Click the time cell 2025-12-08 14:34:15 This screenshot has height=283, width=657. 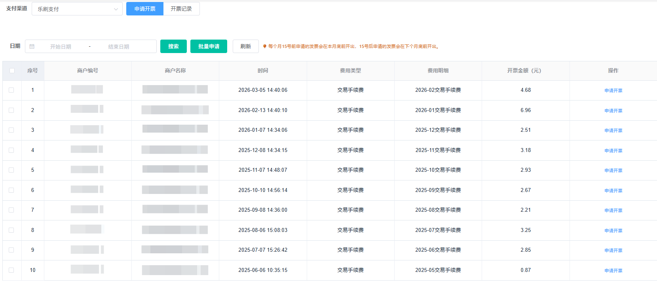[263, 150]
